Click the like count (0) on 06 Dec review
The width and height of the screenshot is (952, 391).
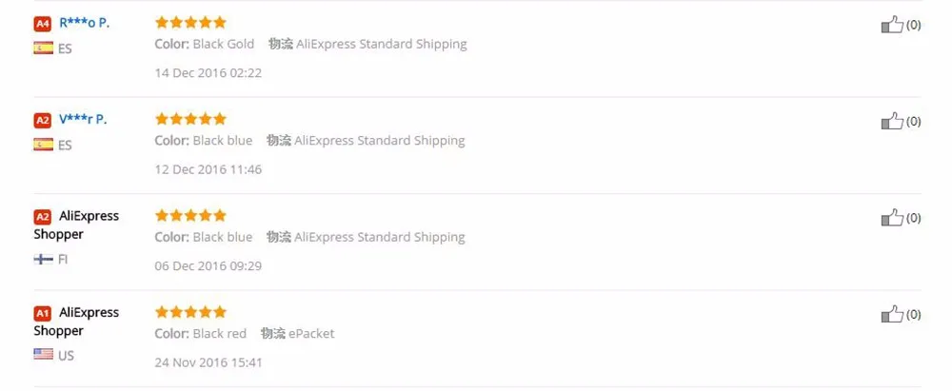(913, 218)
